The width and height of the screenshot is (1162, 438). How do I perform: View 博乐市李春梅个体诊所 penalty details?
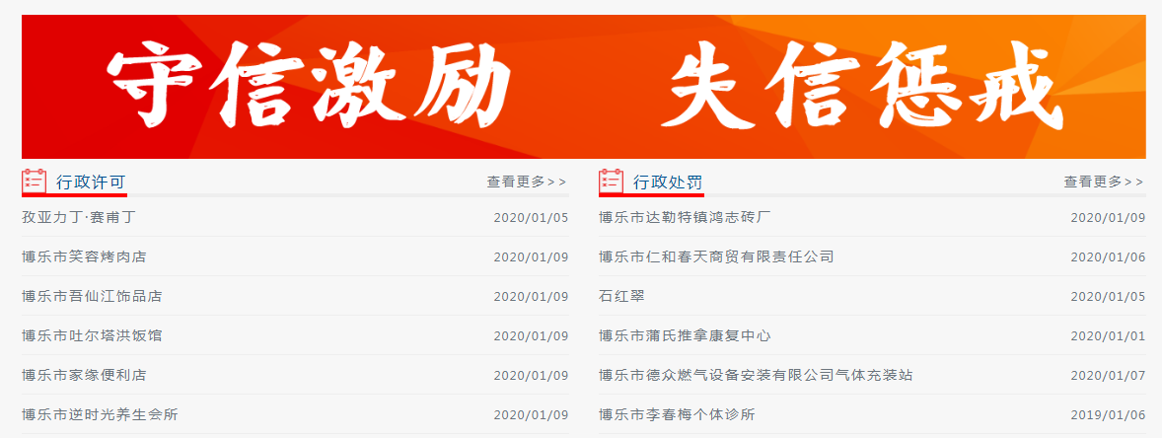[677, 414]
